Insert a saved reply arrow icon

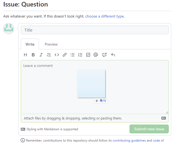[113, 55]
